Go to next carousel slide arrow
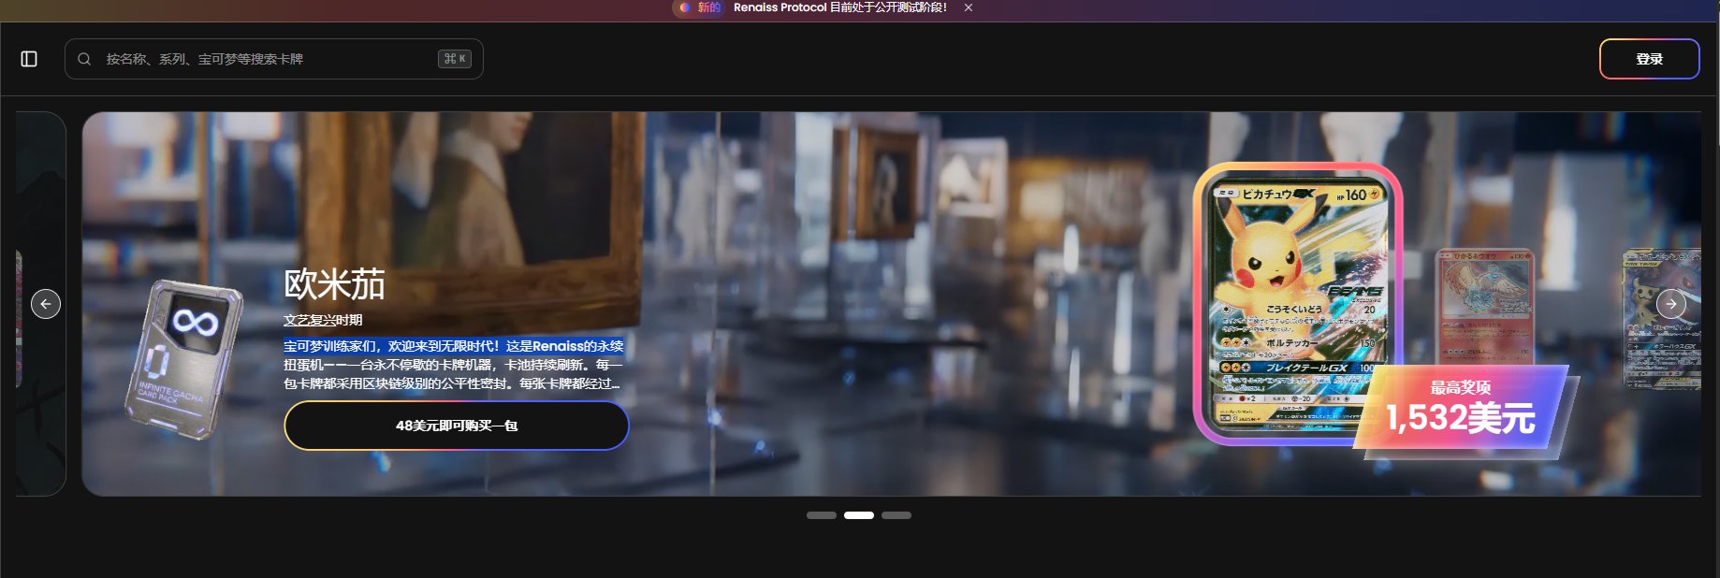The width and height of the screenshot is (1720, 578). [x=1671, y=304]
